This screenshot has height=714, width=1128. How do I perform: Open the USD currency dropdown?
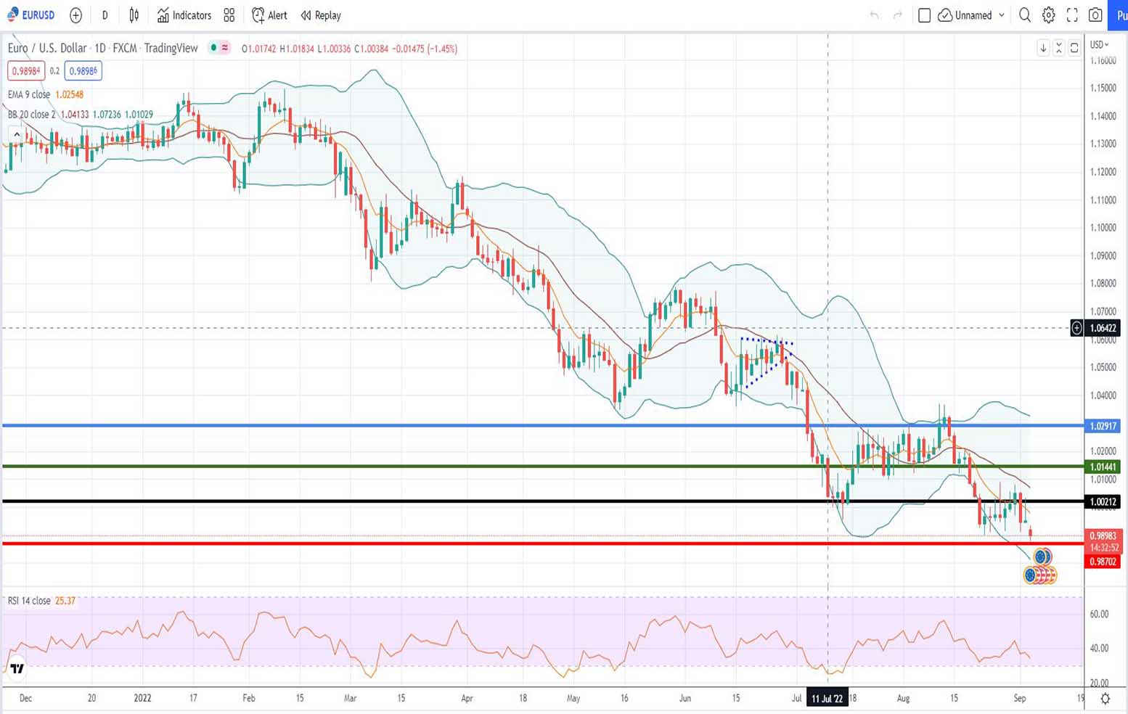click(x=1100, y=45)
